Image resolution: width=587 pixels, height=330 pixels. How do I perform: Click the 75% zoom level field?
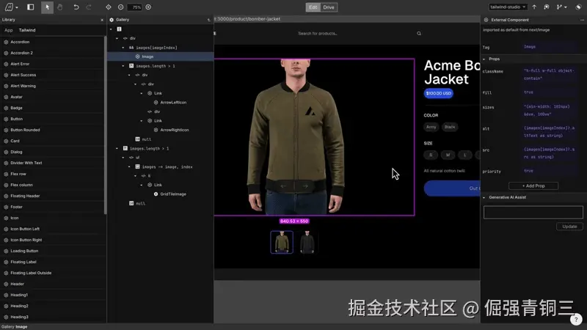(135, 7)
